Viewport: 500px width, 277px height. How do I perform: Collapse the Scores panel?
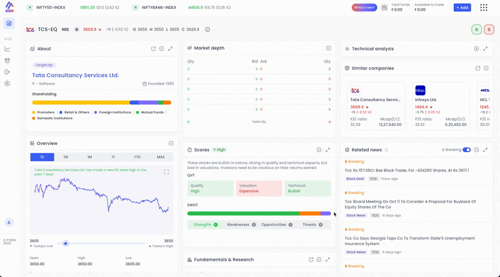pos(319,150)
